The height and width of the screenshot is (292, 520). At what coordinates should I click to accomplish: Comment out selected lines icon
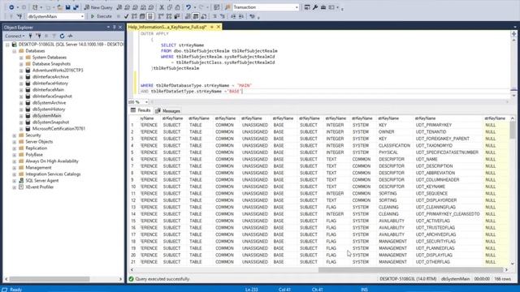[214, 16]
